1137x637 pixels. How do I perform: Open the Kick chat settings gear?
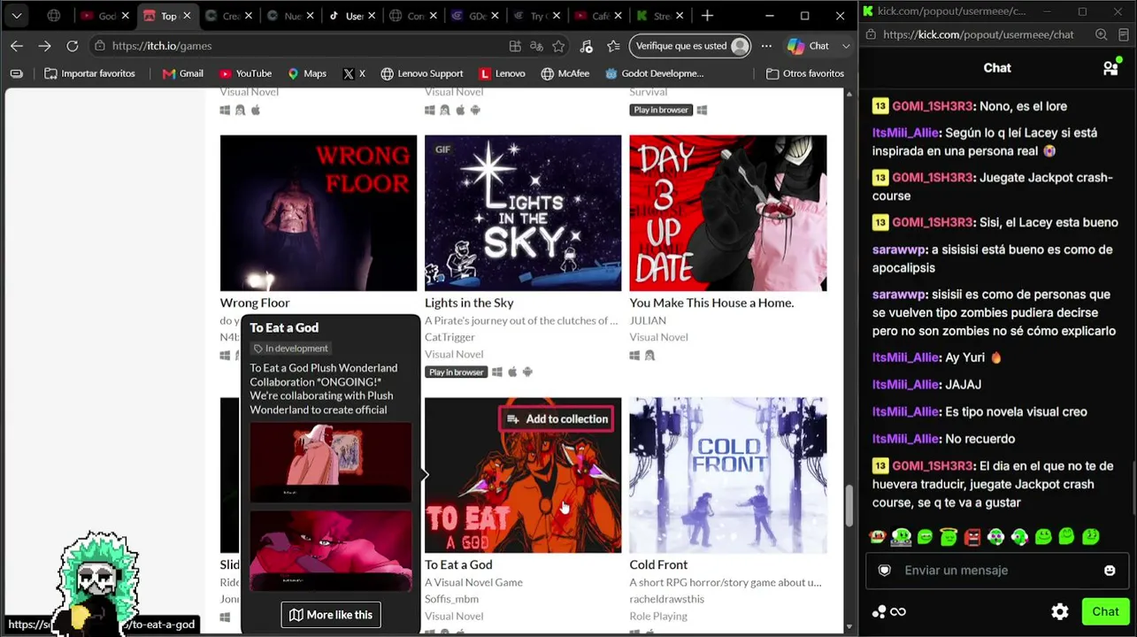(x=1060, y=611)
